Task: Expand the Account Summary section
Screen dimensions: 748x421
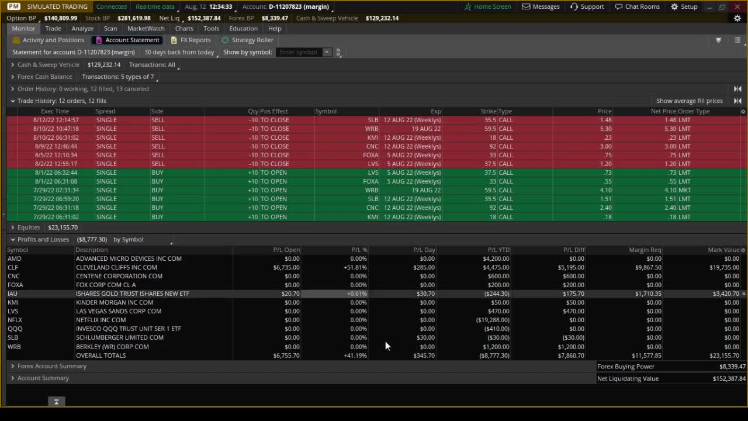Action: pos(12,378)
